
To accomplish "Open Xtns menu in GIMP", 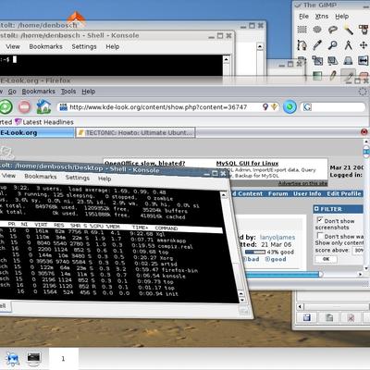I will (x=322, y=17).
